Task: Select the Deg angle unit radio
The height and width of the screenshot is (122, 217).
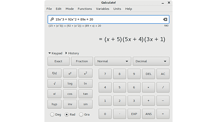Action: (52, 115)
